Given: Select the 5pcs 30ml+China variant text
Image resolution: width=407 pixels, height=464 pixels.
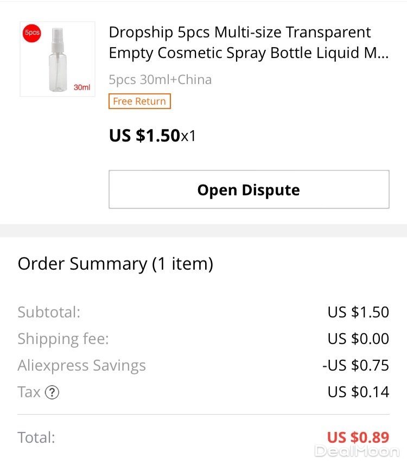Looking at the screenshot, I should pyautogui.click(x=160, y=80).
